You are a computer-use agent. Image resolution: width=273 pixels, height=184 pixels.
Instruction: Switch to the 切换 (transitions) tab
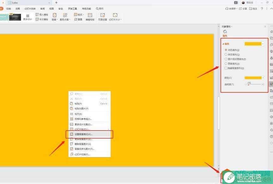pos(9,9)
